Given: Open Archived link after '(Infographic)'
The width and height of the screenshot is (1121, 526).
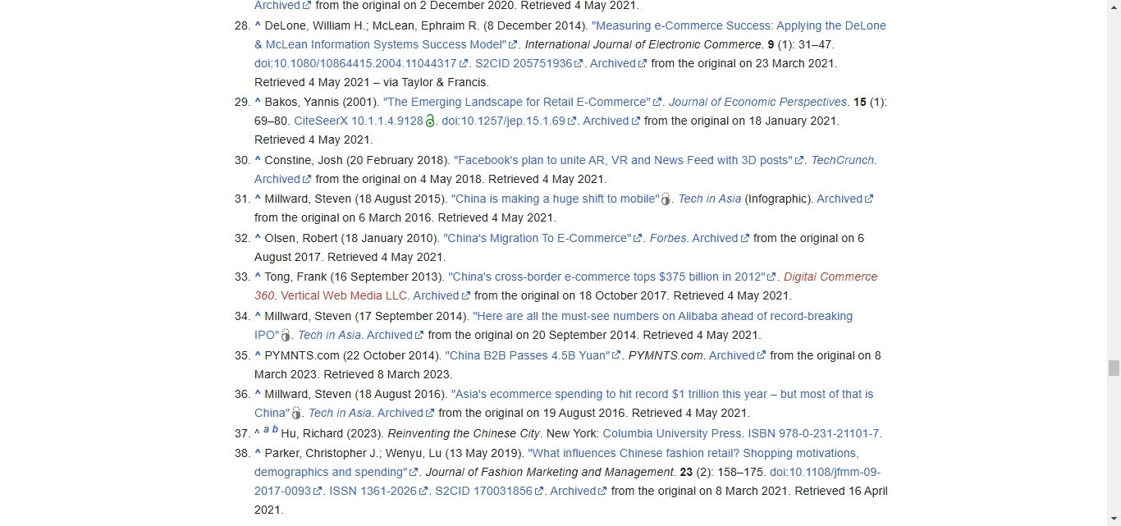Looking at the screenshot, I should 845,199.
